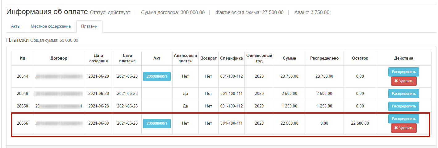438x148 pixels.
Task: Open act 200080/00/1 in row 28644
Action: pos(157,76)
